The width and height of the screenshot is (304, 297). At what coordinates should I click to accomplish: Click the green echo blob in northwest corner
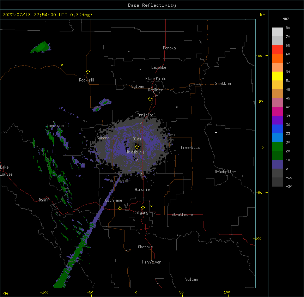[41, 47]
